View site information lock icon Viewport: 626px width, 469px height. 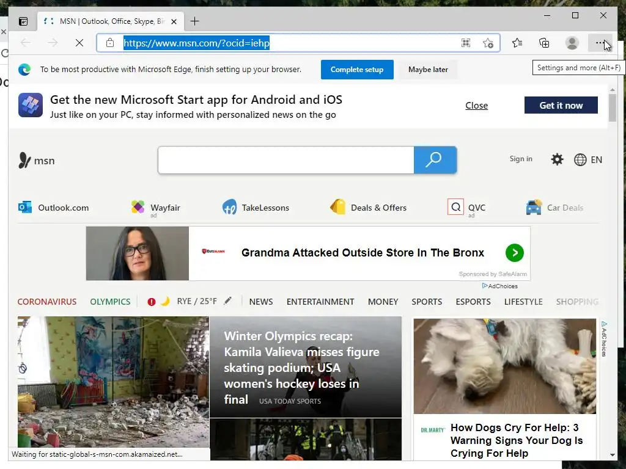pos(110,43)
